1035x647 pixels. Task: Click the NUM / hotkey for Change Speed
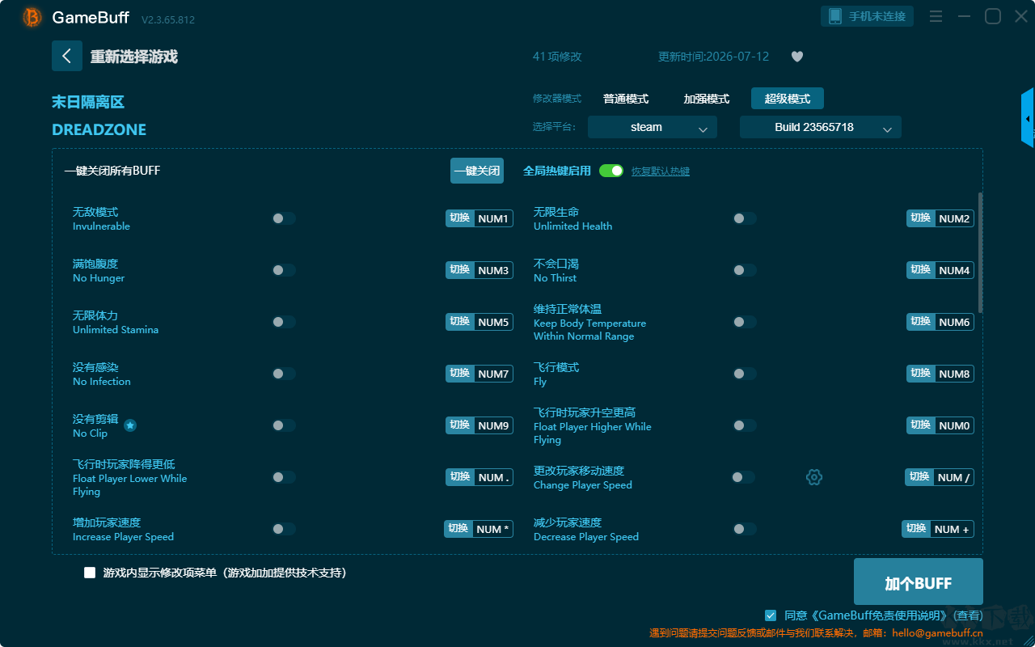[x=940, y=477]
